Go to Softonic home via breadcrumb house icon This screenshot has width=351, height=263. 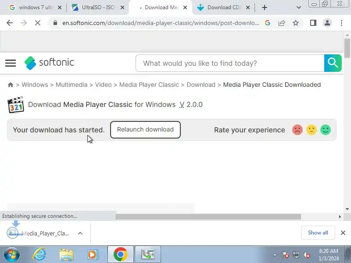tap(10, 85)
